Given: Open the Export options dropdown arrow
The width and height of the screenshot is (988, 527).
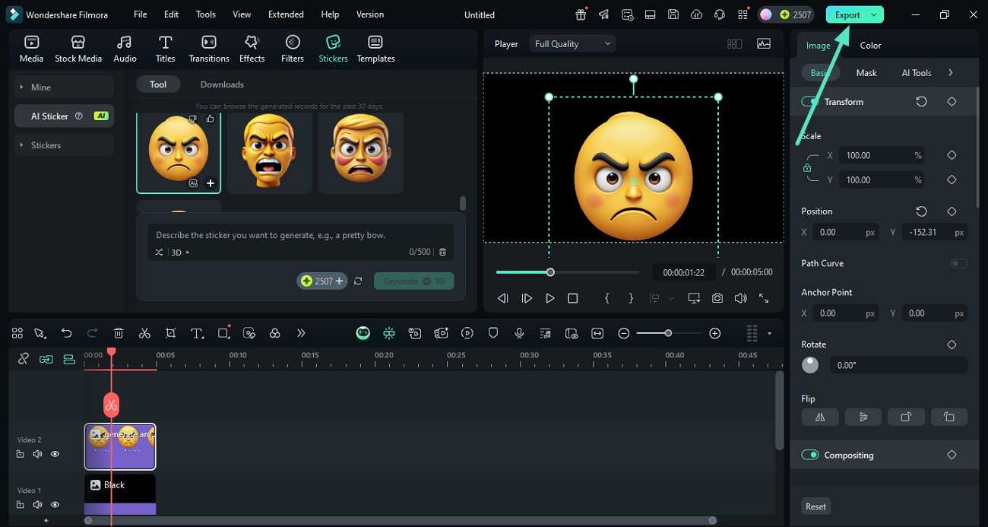Looking at the screenshot, I should click(874, 15).
